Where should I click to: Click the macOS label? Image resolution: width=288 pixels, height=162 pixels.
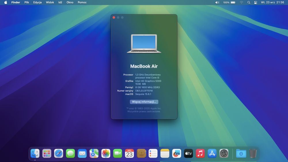[129, 94]
